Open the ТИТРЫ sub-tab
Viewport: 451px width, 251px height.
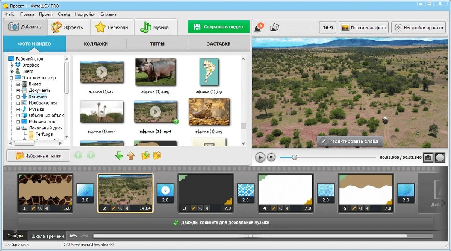[157, 44]
